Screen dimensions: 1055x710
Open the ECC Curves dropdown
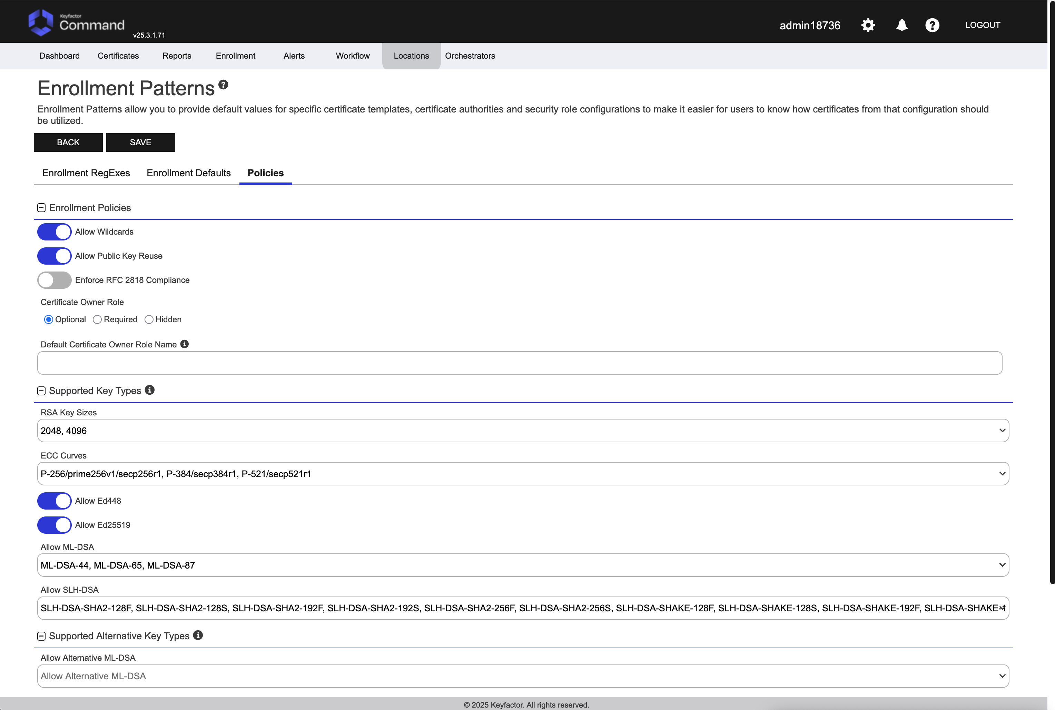coord(523,474)
